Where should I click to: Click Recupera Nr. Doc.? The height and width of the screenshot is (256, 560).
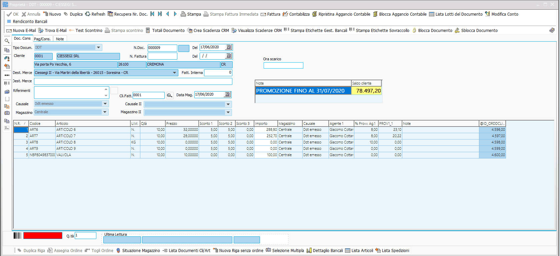coord(127,14)
